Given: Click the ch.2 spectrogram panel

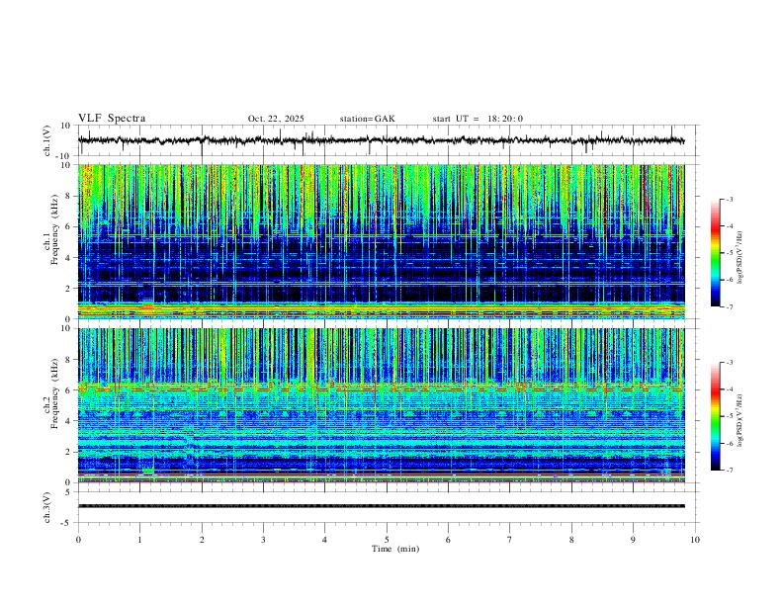Looking at the screenshot, I should [381, 405].
